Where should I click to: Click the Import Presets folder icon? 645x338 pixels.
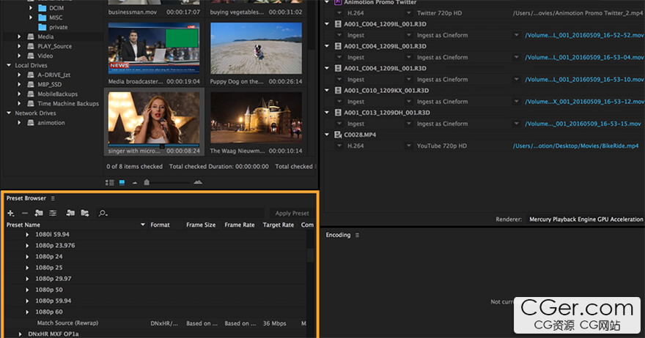(70, 213)
